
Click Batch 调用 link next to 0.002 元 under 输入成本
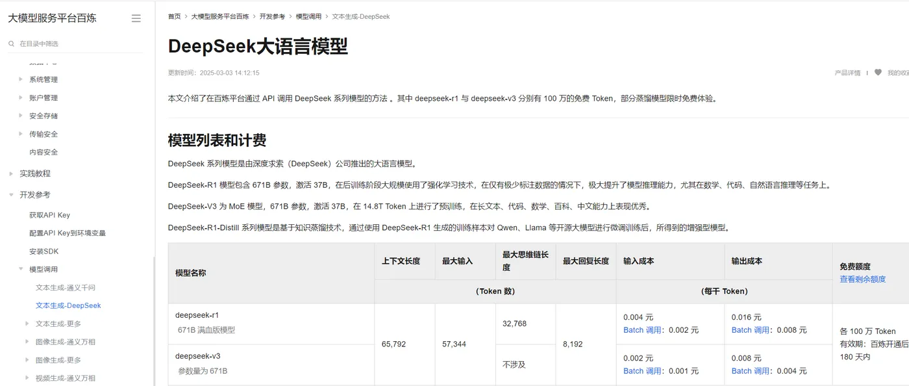(x=642, y=330)
